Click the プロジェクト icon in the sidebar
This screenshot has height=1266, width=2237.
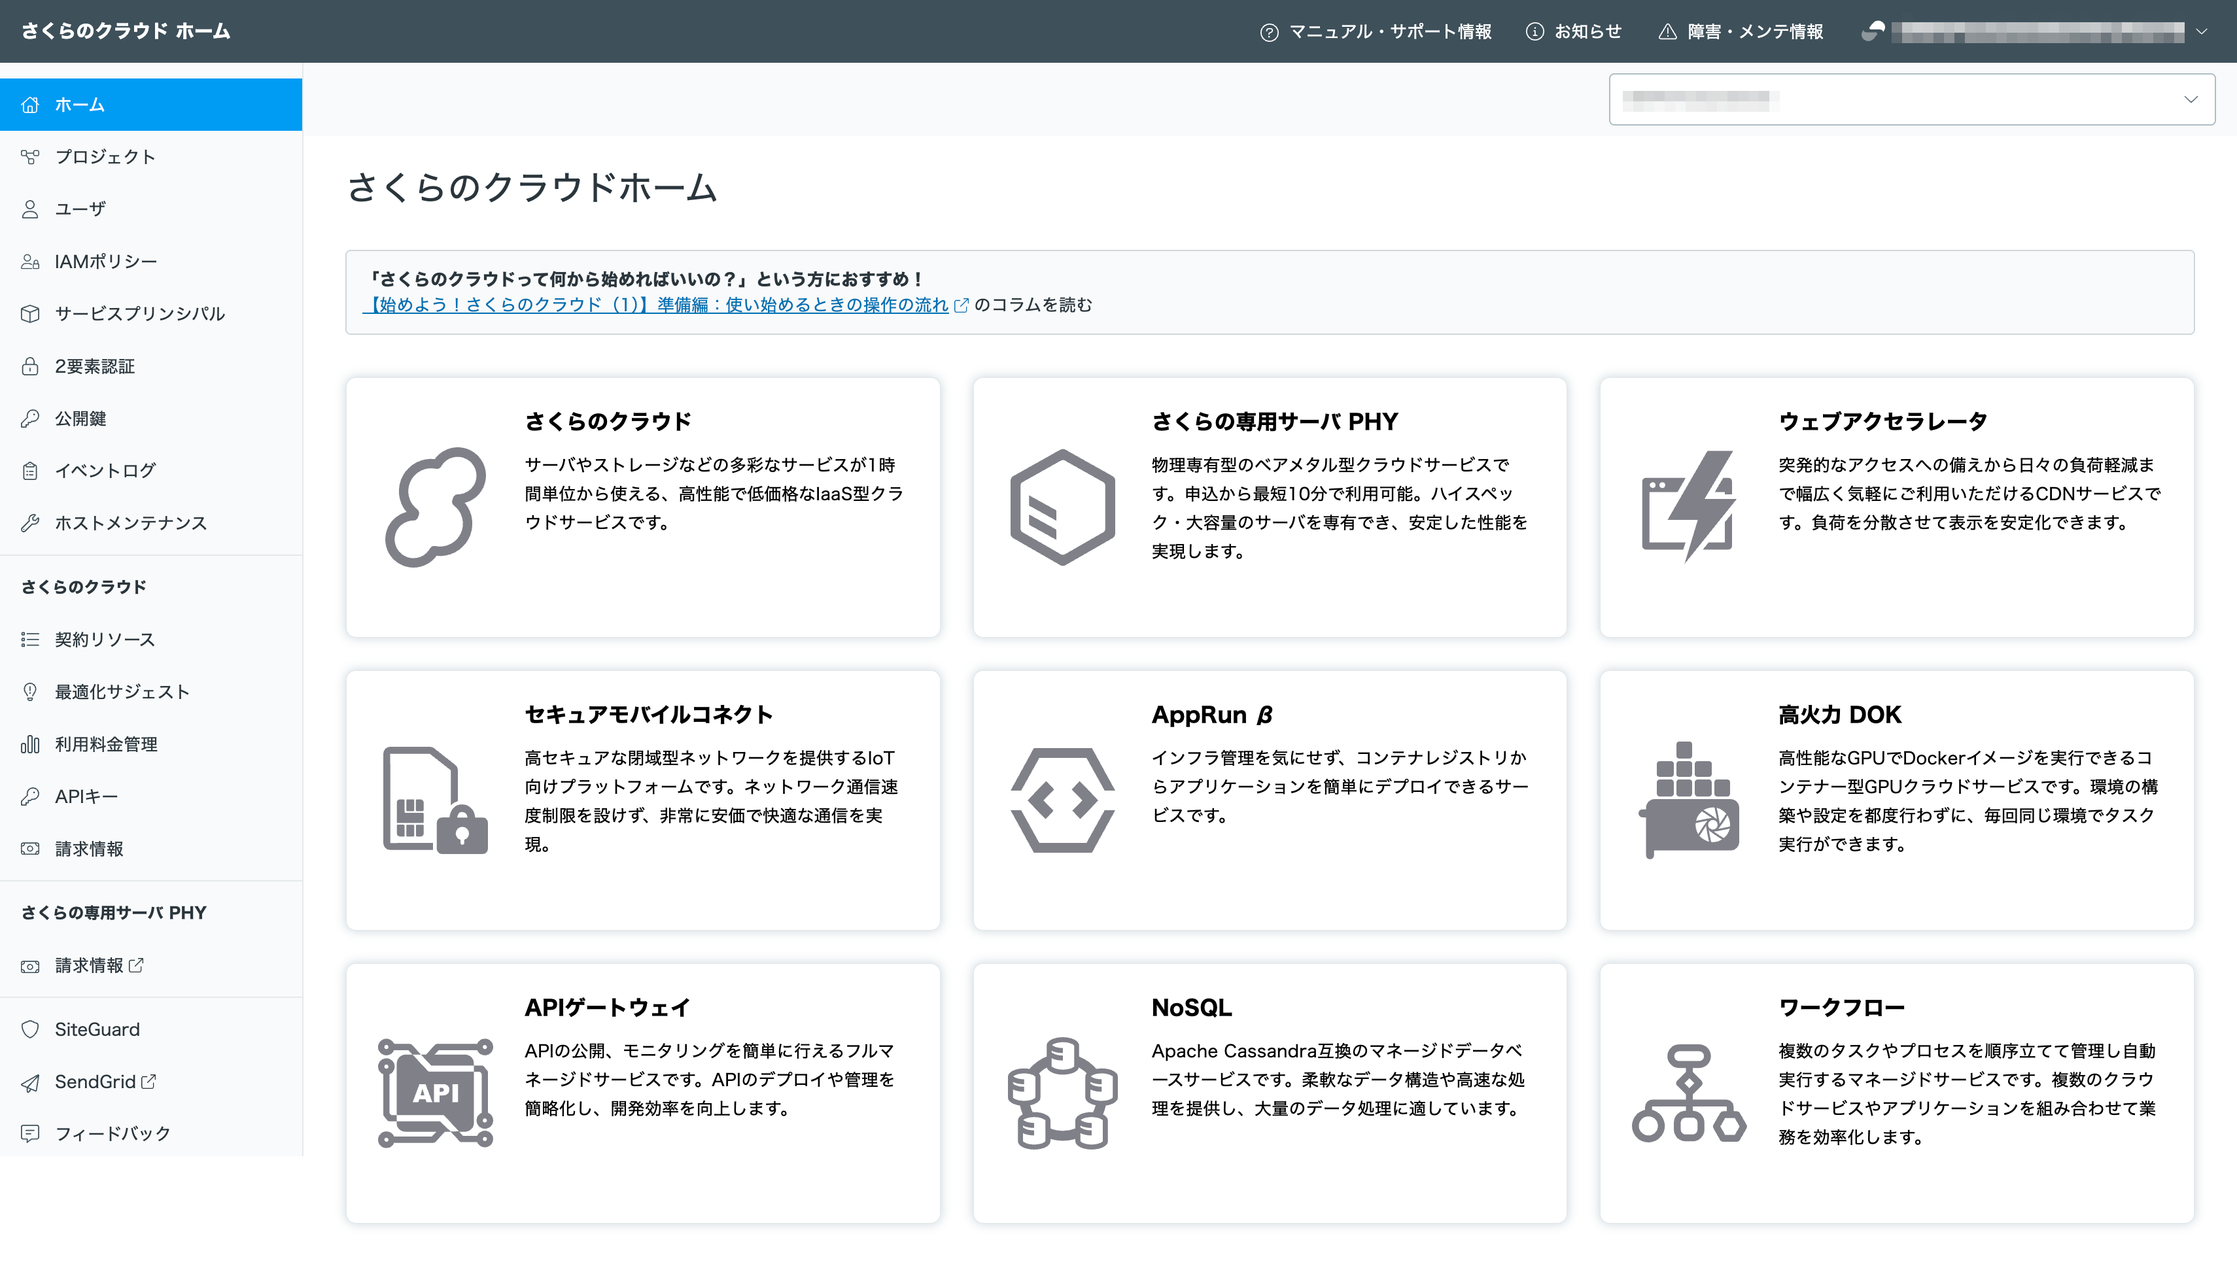point(31,156)
